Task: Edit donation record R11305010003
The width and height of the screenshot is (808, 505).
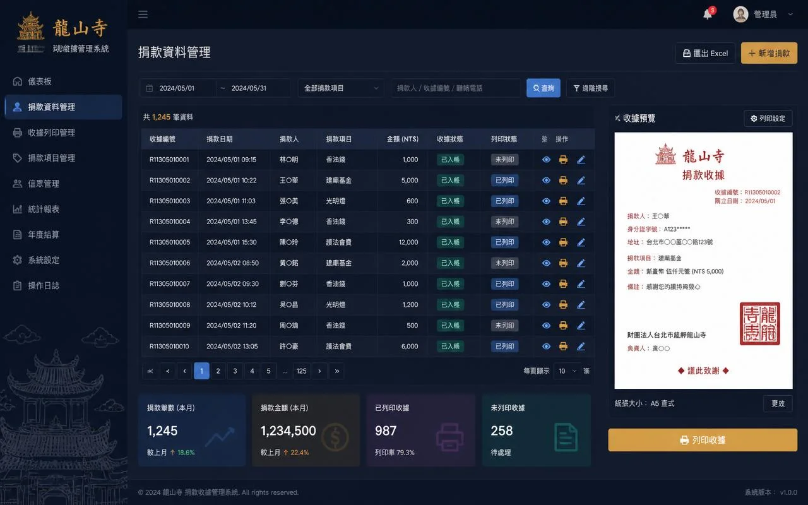Action: 581,201
